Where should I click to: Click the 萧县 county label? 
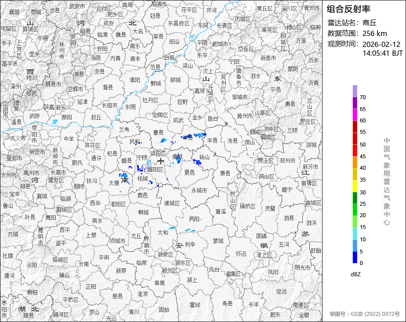[225, 173]
